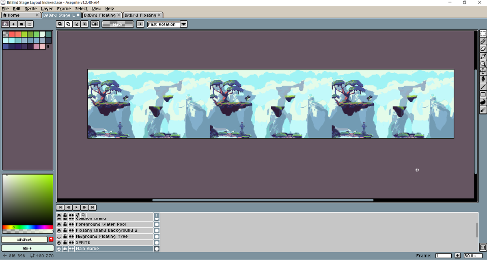This screenshot has height=260, width=487.
Task: Select the Blur/Jumble tool
Action: [483, 110]
